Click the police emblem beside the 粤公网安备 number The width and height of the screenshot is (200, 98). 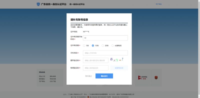coord(88,97)
